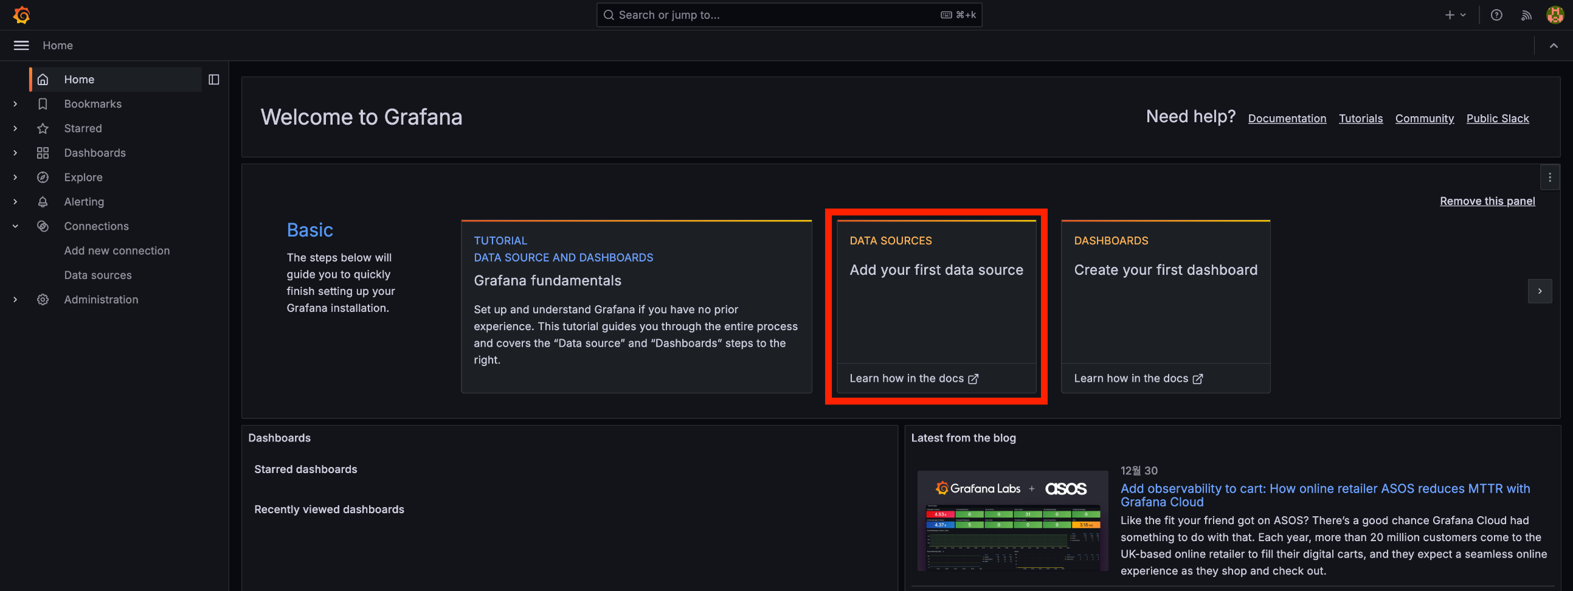
Task: Select the Home menu item label
Action: (x=80, y=80)
